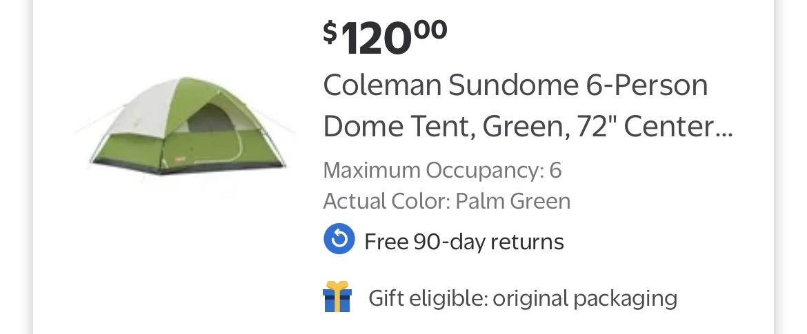807x334 pixels.
Task: Click the Actual Color: Palm Green detail
Action: point(446,201)
